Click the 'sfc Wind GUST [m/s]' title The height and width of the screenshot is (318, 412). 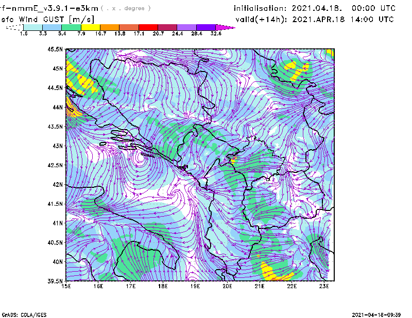point(47,20)
